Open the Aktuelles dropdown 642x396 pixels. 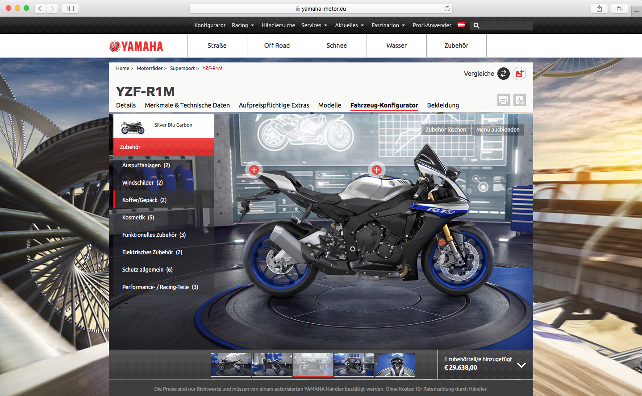(x=350, y=25)
